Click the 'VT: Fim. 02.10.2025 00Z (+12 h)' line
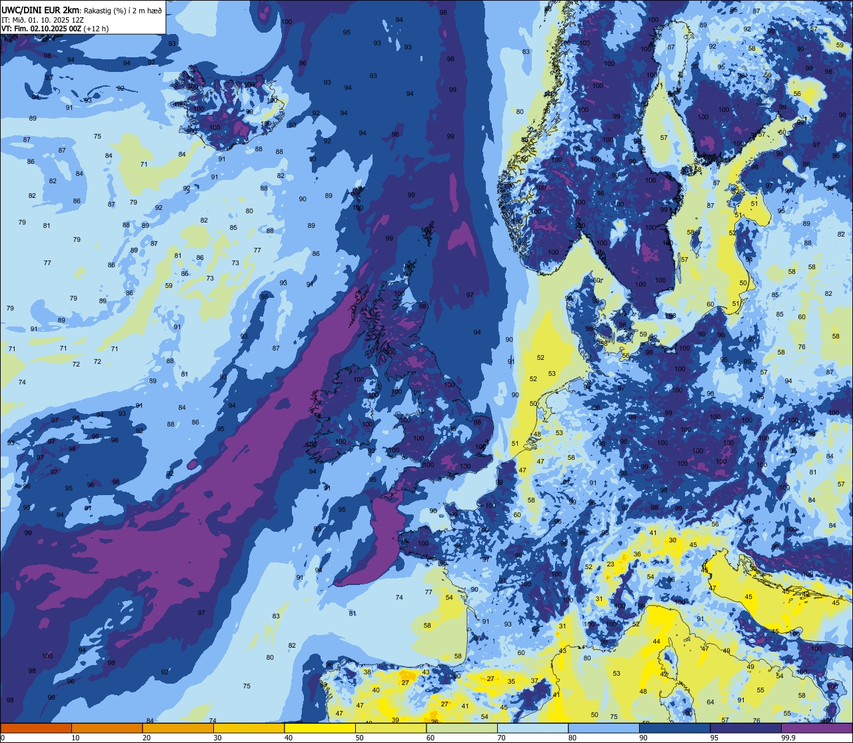Screen dimensions: 853x743 [55, 29]
